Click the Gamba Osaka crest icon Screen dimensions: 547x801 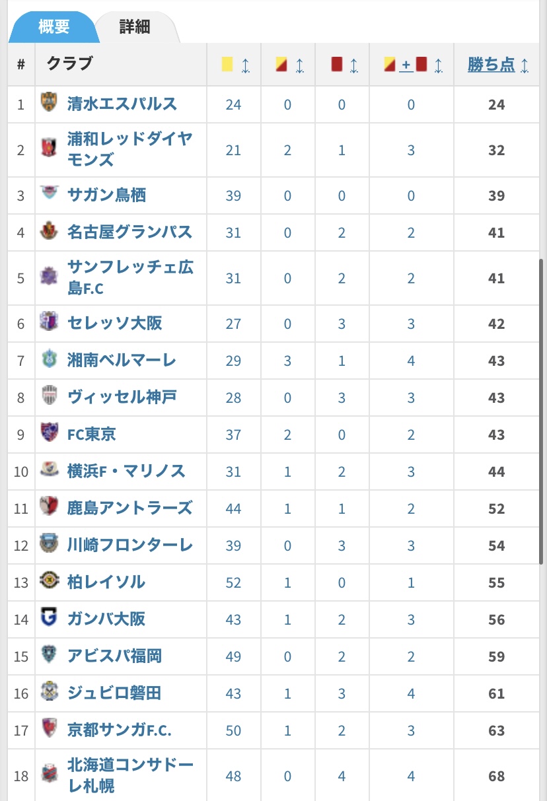(x=49, y=619)
